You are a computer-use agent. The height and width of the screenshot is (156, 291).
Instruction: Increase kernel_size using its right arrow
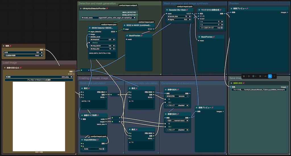point(190,16)
